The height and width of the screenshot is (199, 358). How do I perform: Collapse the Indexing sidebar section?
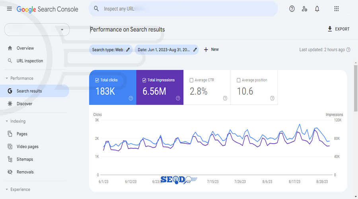7,121
